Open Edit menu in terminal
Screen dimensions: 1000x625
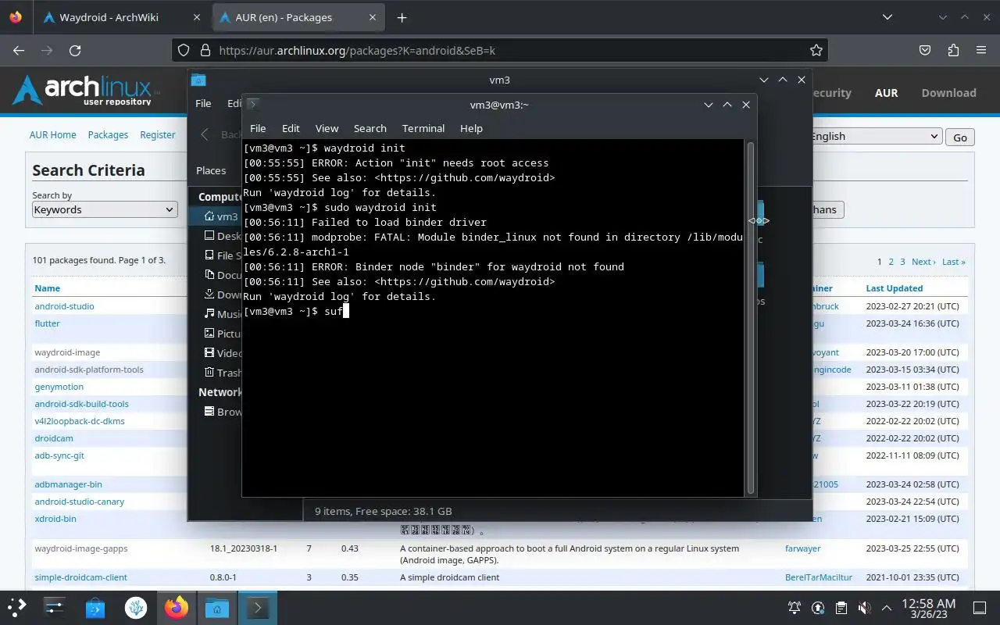pos(291,128)
